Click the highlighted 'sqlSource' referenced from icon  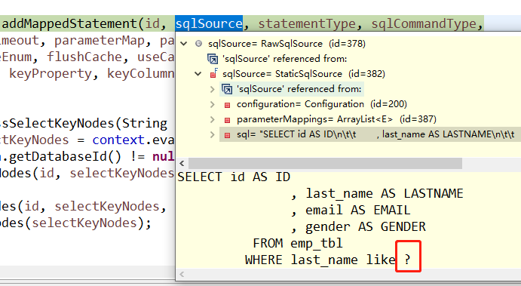pyautogui.click(x=227, y=89)
